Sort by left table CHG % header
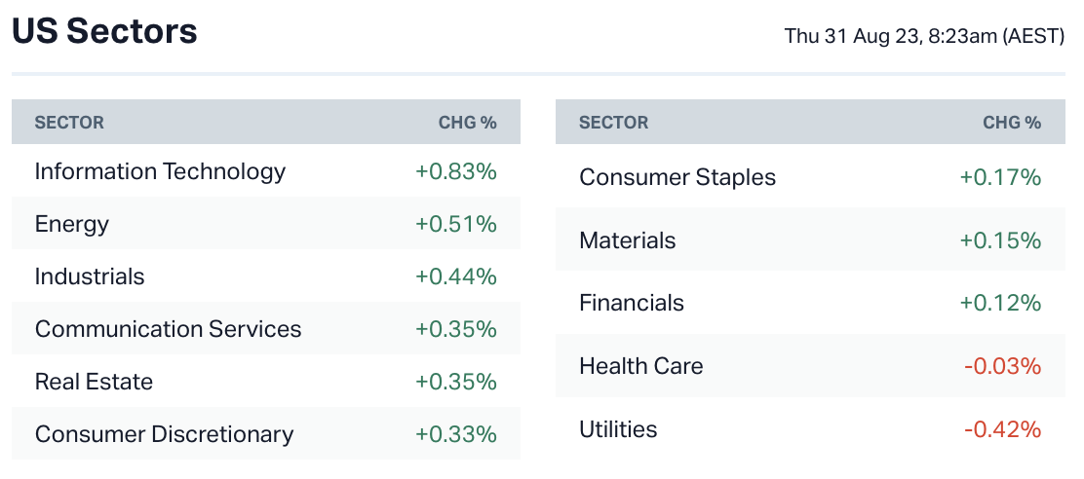1084x479 pixels. (467, 123)
